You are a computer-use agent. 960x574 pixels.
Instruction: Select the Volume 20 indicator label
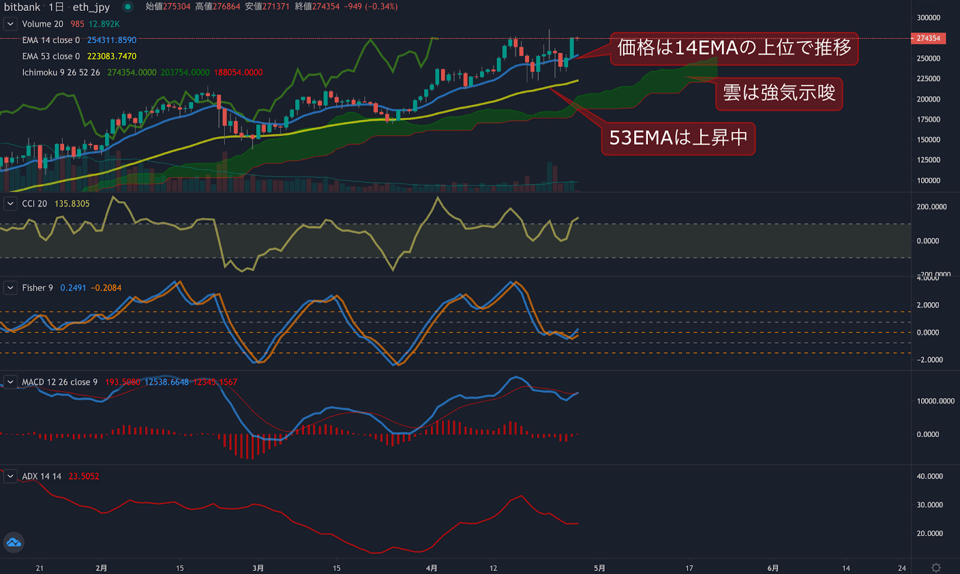[42, 24]
